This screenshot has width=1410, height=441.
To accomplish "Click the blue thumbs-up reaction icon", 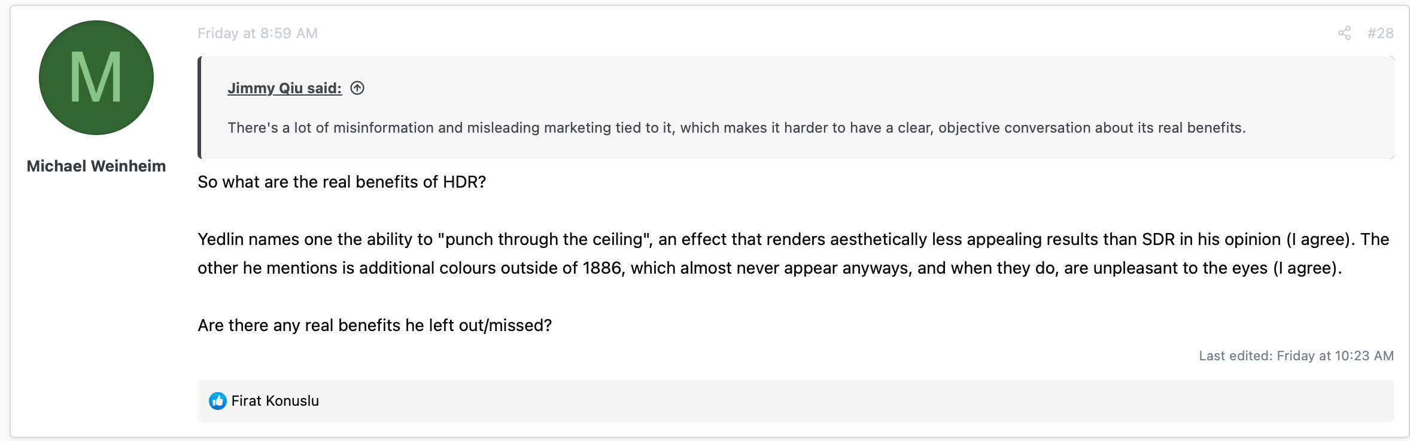I will pos(217,401).
